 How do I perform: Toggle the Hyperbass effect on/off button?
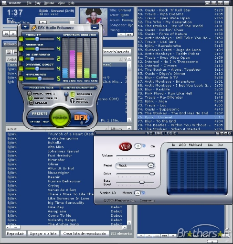(x=21, y=78)
